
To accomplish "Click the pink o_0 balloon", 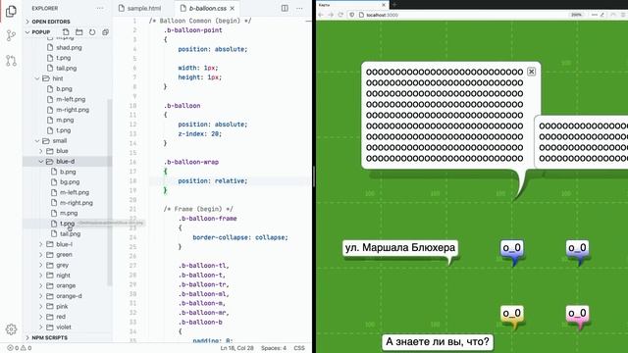I will (577, 314).
